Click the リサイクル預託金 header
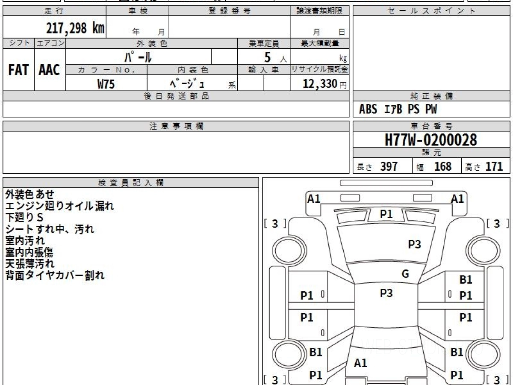 319,70
